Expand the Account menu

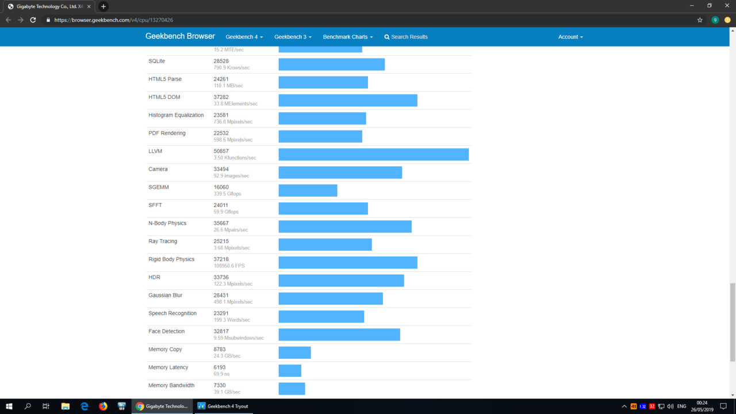pos(570,37)
